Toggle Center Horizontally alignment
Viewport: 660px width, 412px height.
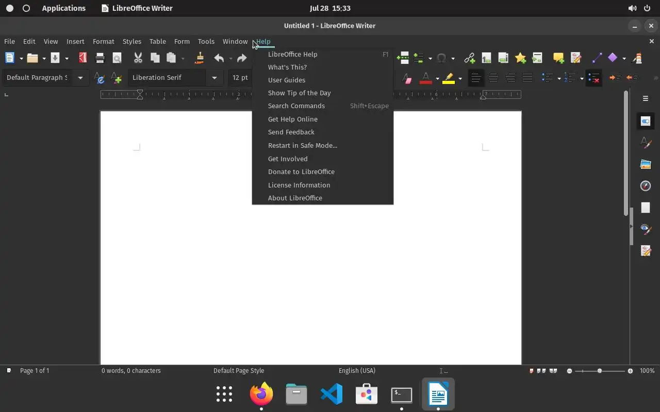tap(493, 78)
